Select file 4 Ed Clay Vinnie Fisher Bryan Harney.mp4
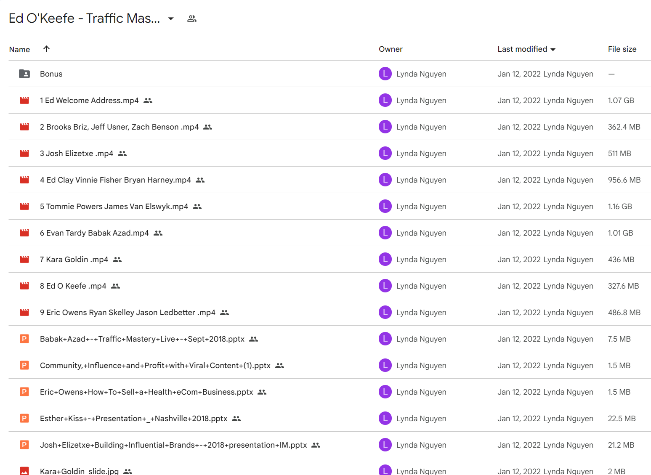This screenshot has height=475, width=651. 115,180
